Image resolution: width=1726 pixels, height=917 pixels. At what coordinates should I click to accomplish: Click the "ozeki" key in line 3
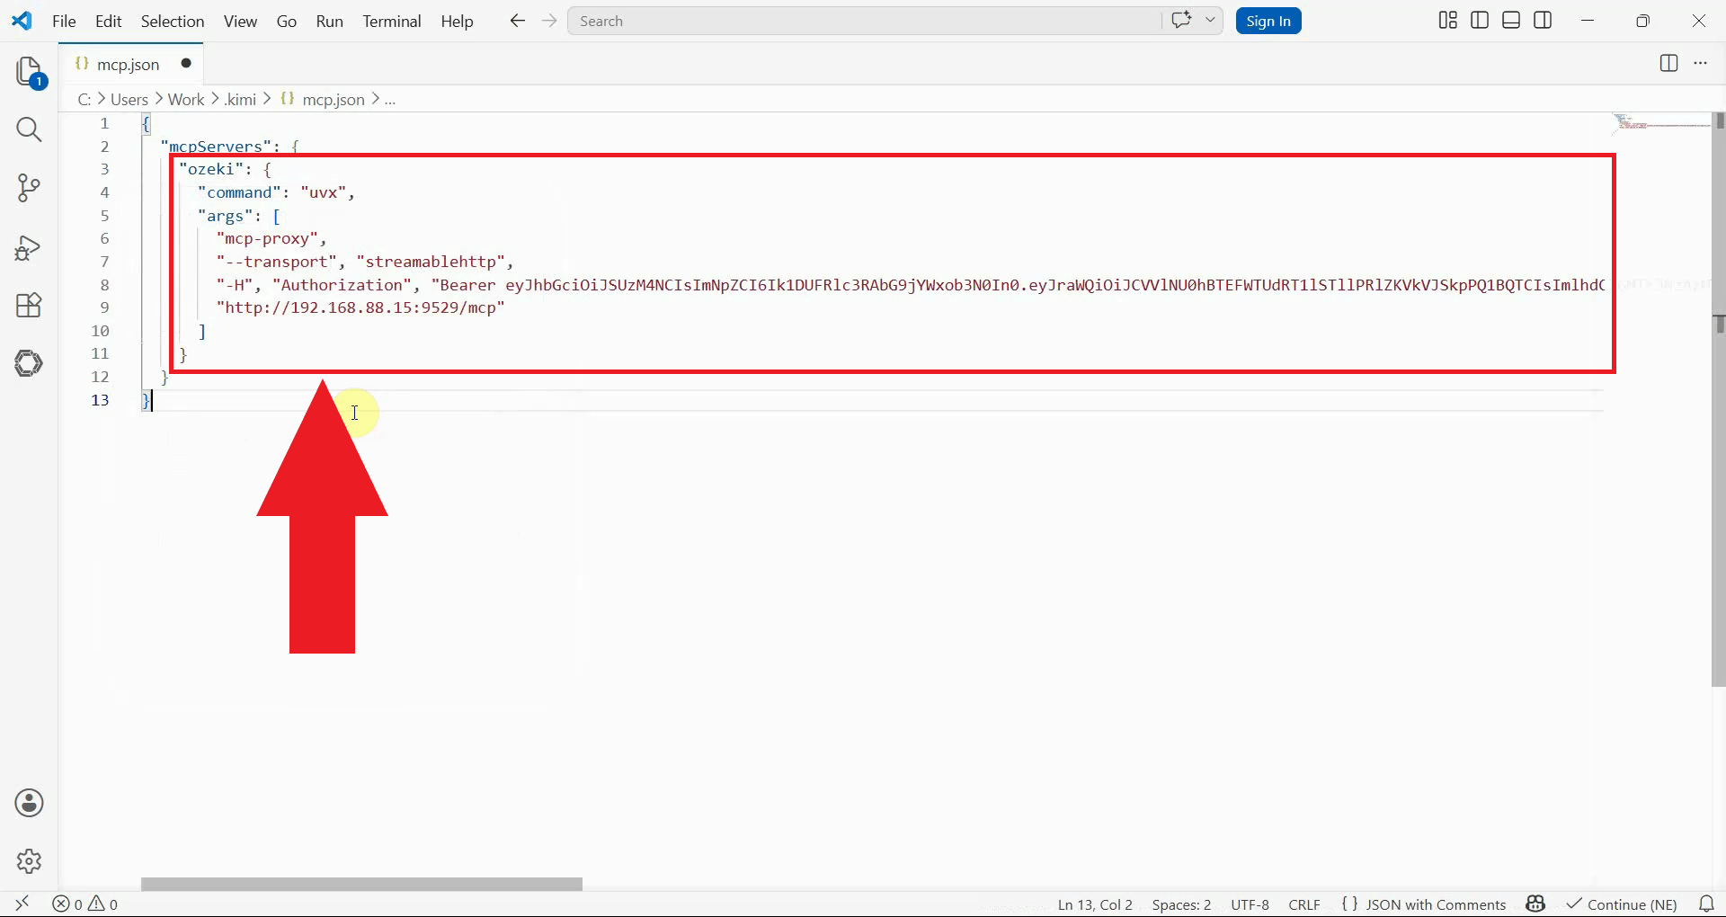pyautogui.click(x=211, y=169)
